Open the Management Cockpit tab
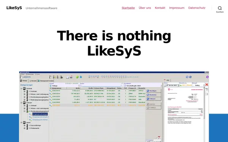 pyautogui.click(x=46, y=81)
